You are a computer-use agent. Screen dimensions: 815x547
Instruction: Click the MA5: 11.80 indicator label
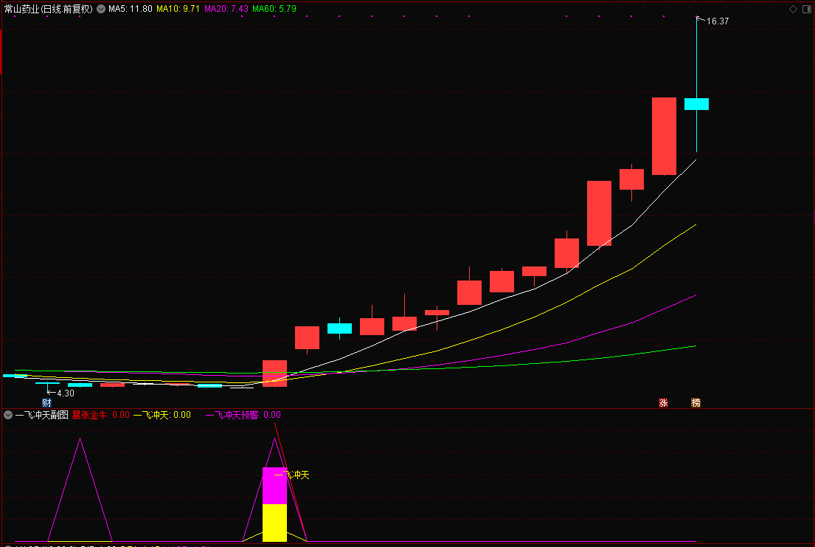point(131,9)
